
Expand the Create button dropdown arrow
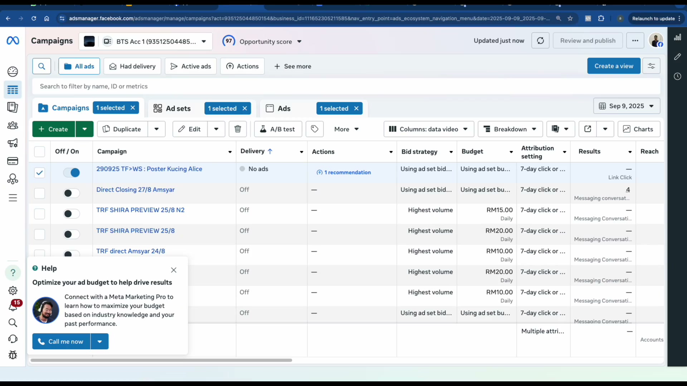(x=84, y=129)
